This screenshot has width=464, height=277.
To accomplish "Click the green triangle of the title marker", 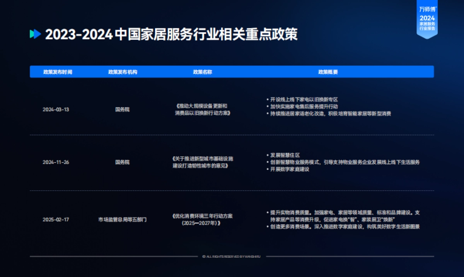I will tap(32, 34).
